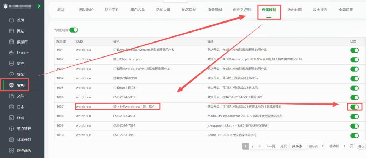Image resolution: width=366 pixels, height=158 pixels.
Task: Go to page 3 in pagination
Action: point(259,146)
